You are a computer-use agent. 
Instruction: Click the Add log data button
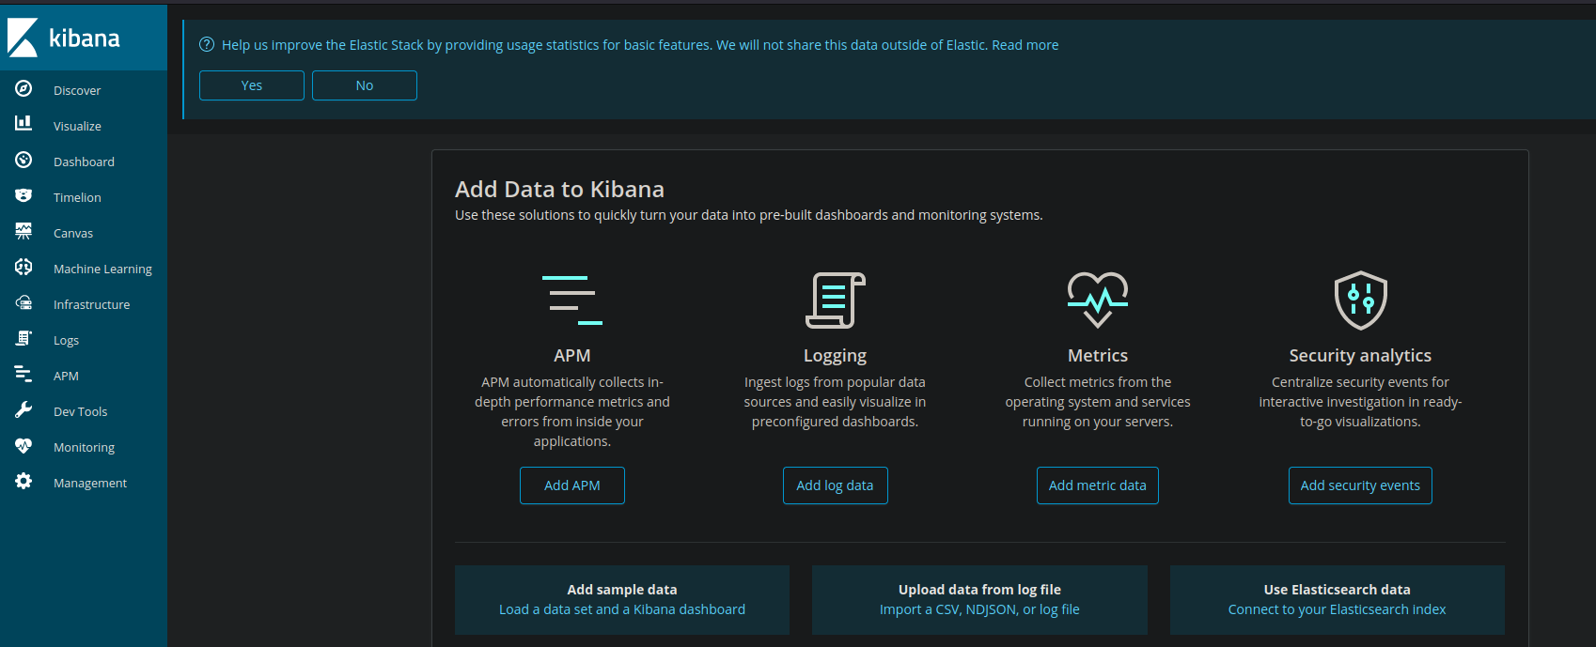pos(835,485)
